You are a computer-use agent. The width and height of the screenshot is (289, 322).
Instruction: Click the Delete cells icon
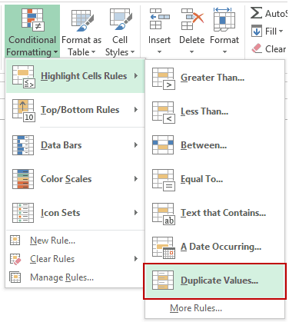coord(192,19)
